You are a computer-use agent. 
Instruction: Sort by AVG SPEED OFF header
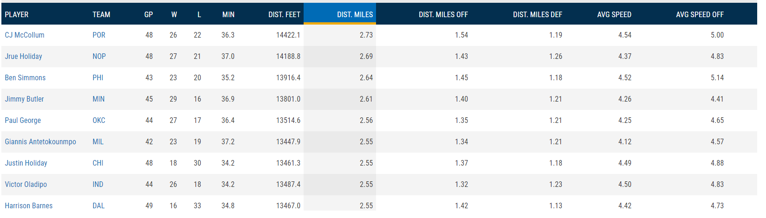coord(700,15)
